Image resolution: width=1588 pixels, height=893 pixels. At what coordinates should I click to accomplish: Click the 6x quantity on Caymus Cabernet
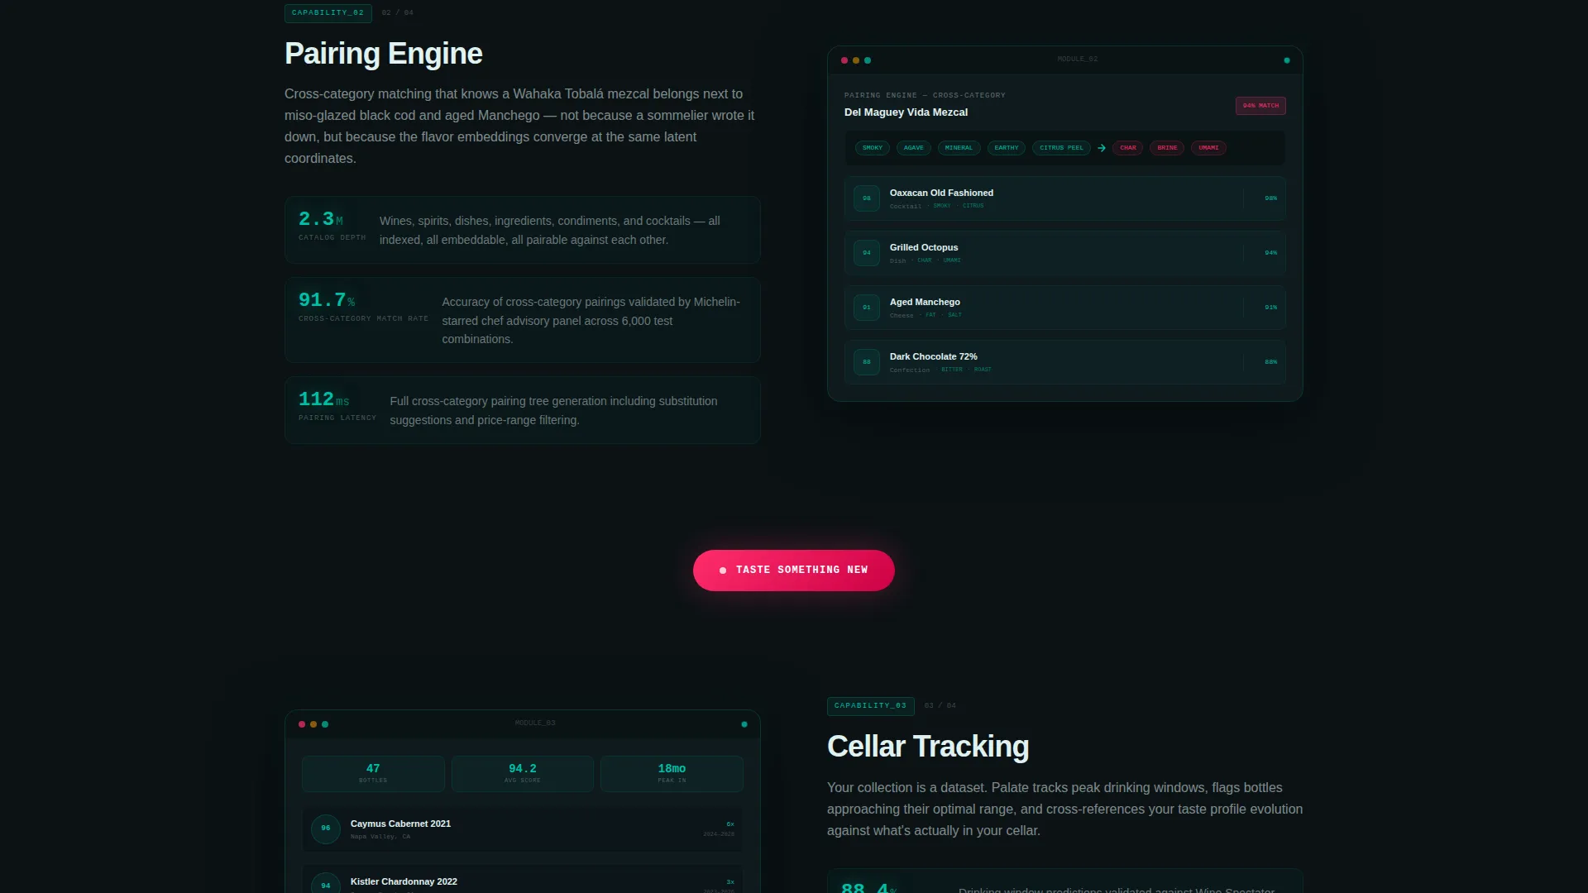pyautogui.click(x=730, y=824)
